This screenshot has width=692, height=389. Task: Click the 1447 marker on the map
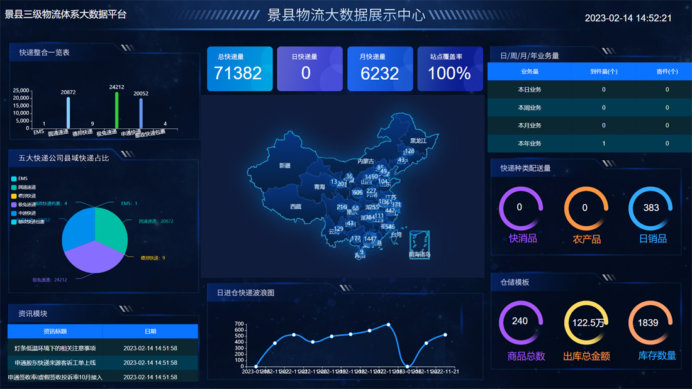click(370, 239)
